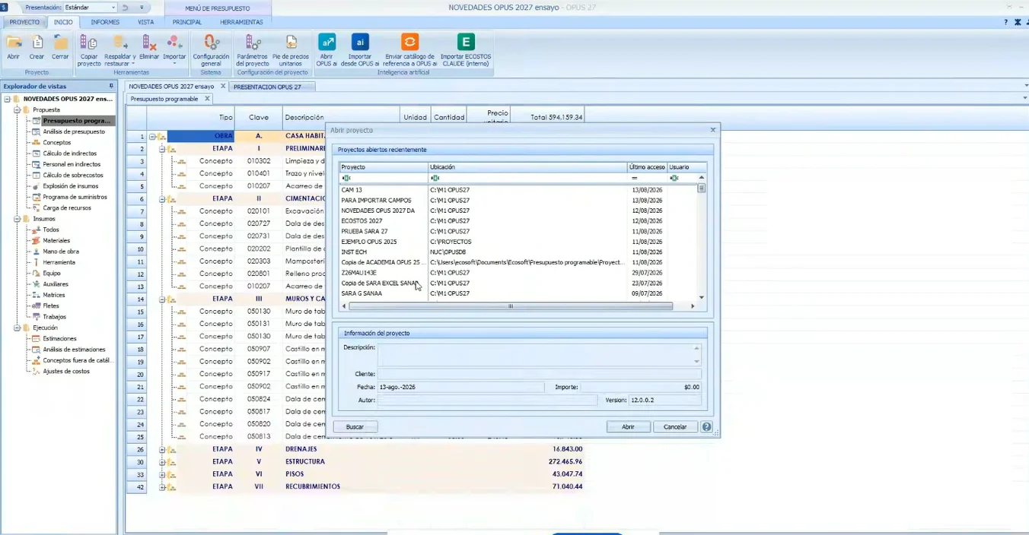
Task: Click the Crear project ribbon icon
Action: [37, 47]
